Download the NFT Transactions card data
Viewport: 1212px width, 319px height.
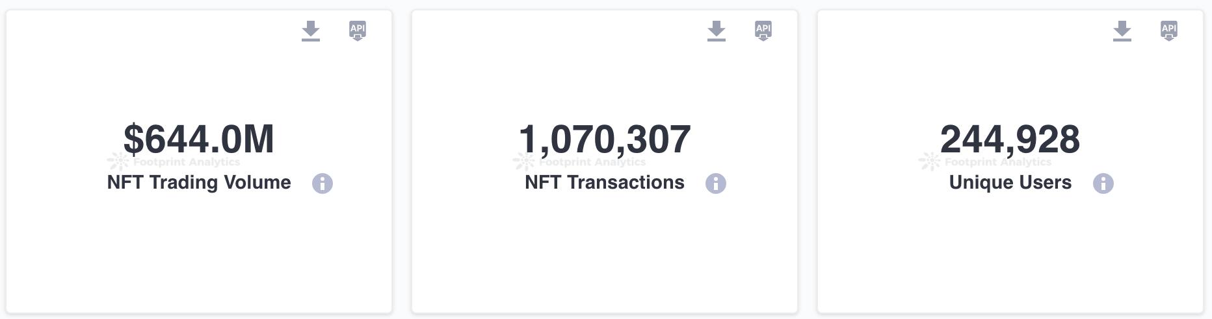pos(717,30)
